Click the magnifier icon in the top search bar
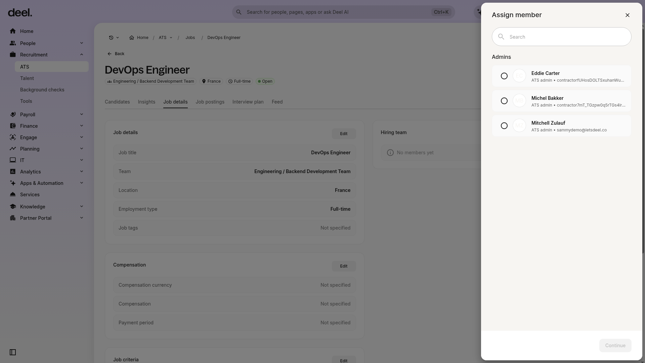Viewport: 645px width, 363px height. [x=239, y=12]
